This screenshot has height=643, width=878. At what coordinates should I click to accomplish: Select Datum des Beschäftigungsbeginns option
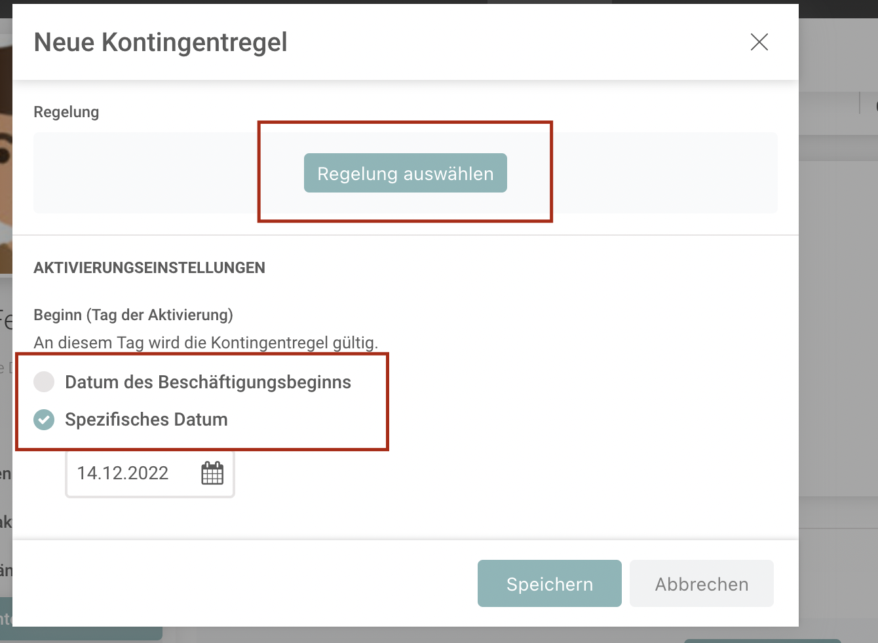(x=208, y=382)
